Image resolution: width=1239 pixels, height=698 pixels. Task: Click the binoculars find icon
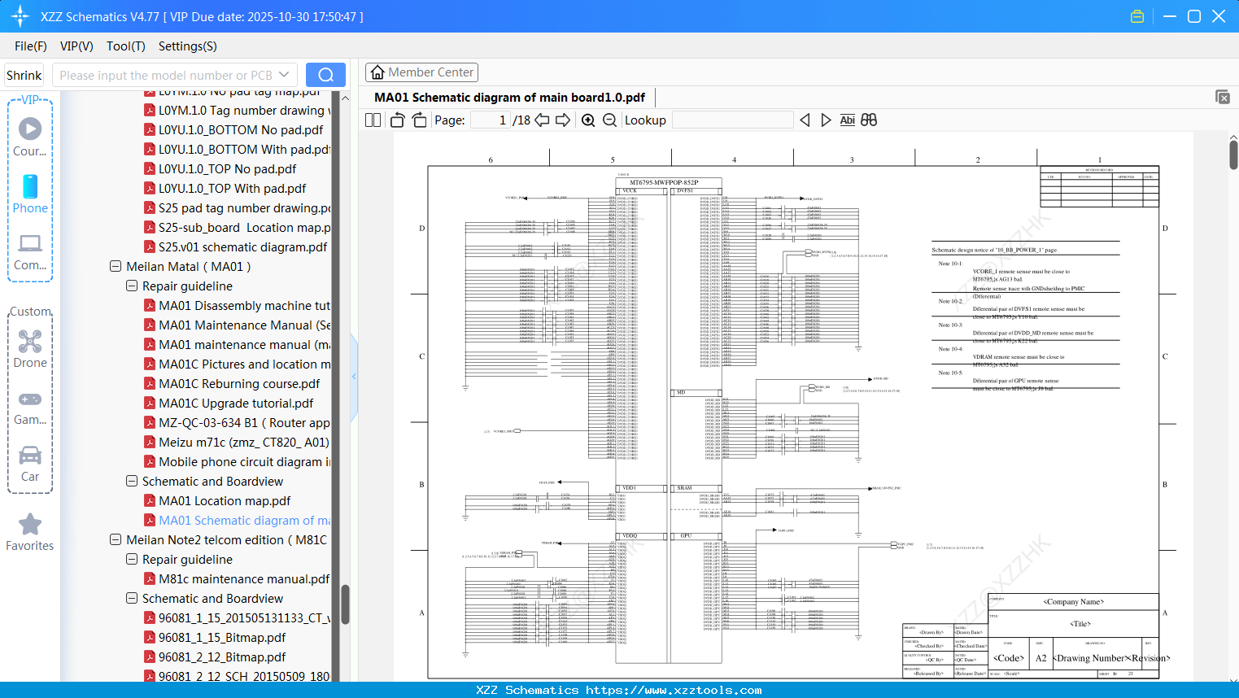[x=869, y=120]
